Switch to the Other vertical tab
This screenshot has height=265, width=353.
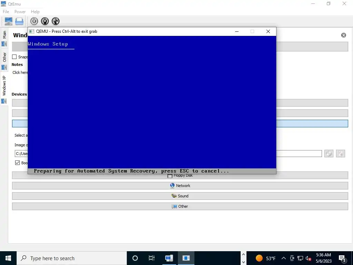click(4, 61)
